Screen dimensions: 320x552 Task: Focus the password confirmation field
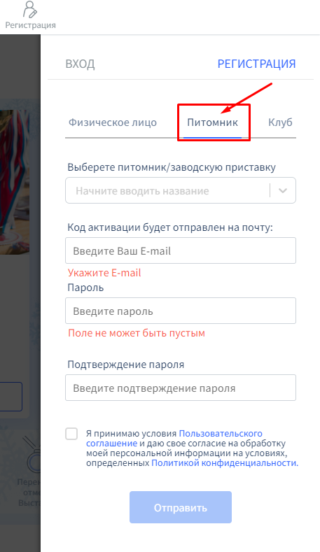pyautogui.click(x=181, y=388)
